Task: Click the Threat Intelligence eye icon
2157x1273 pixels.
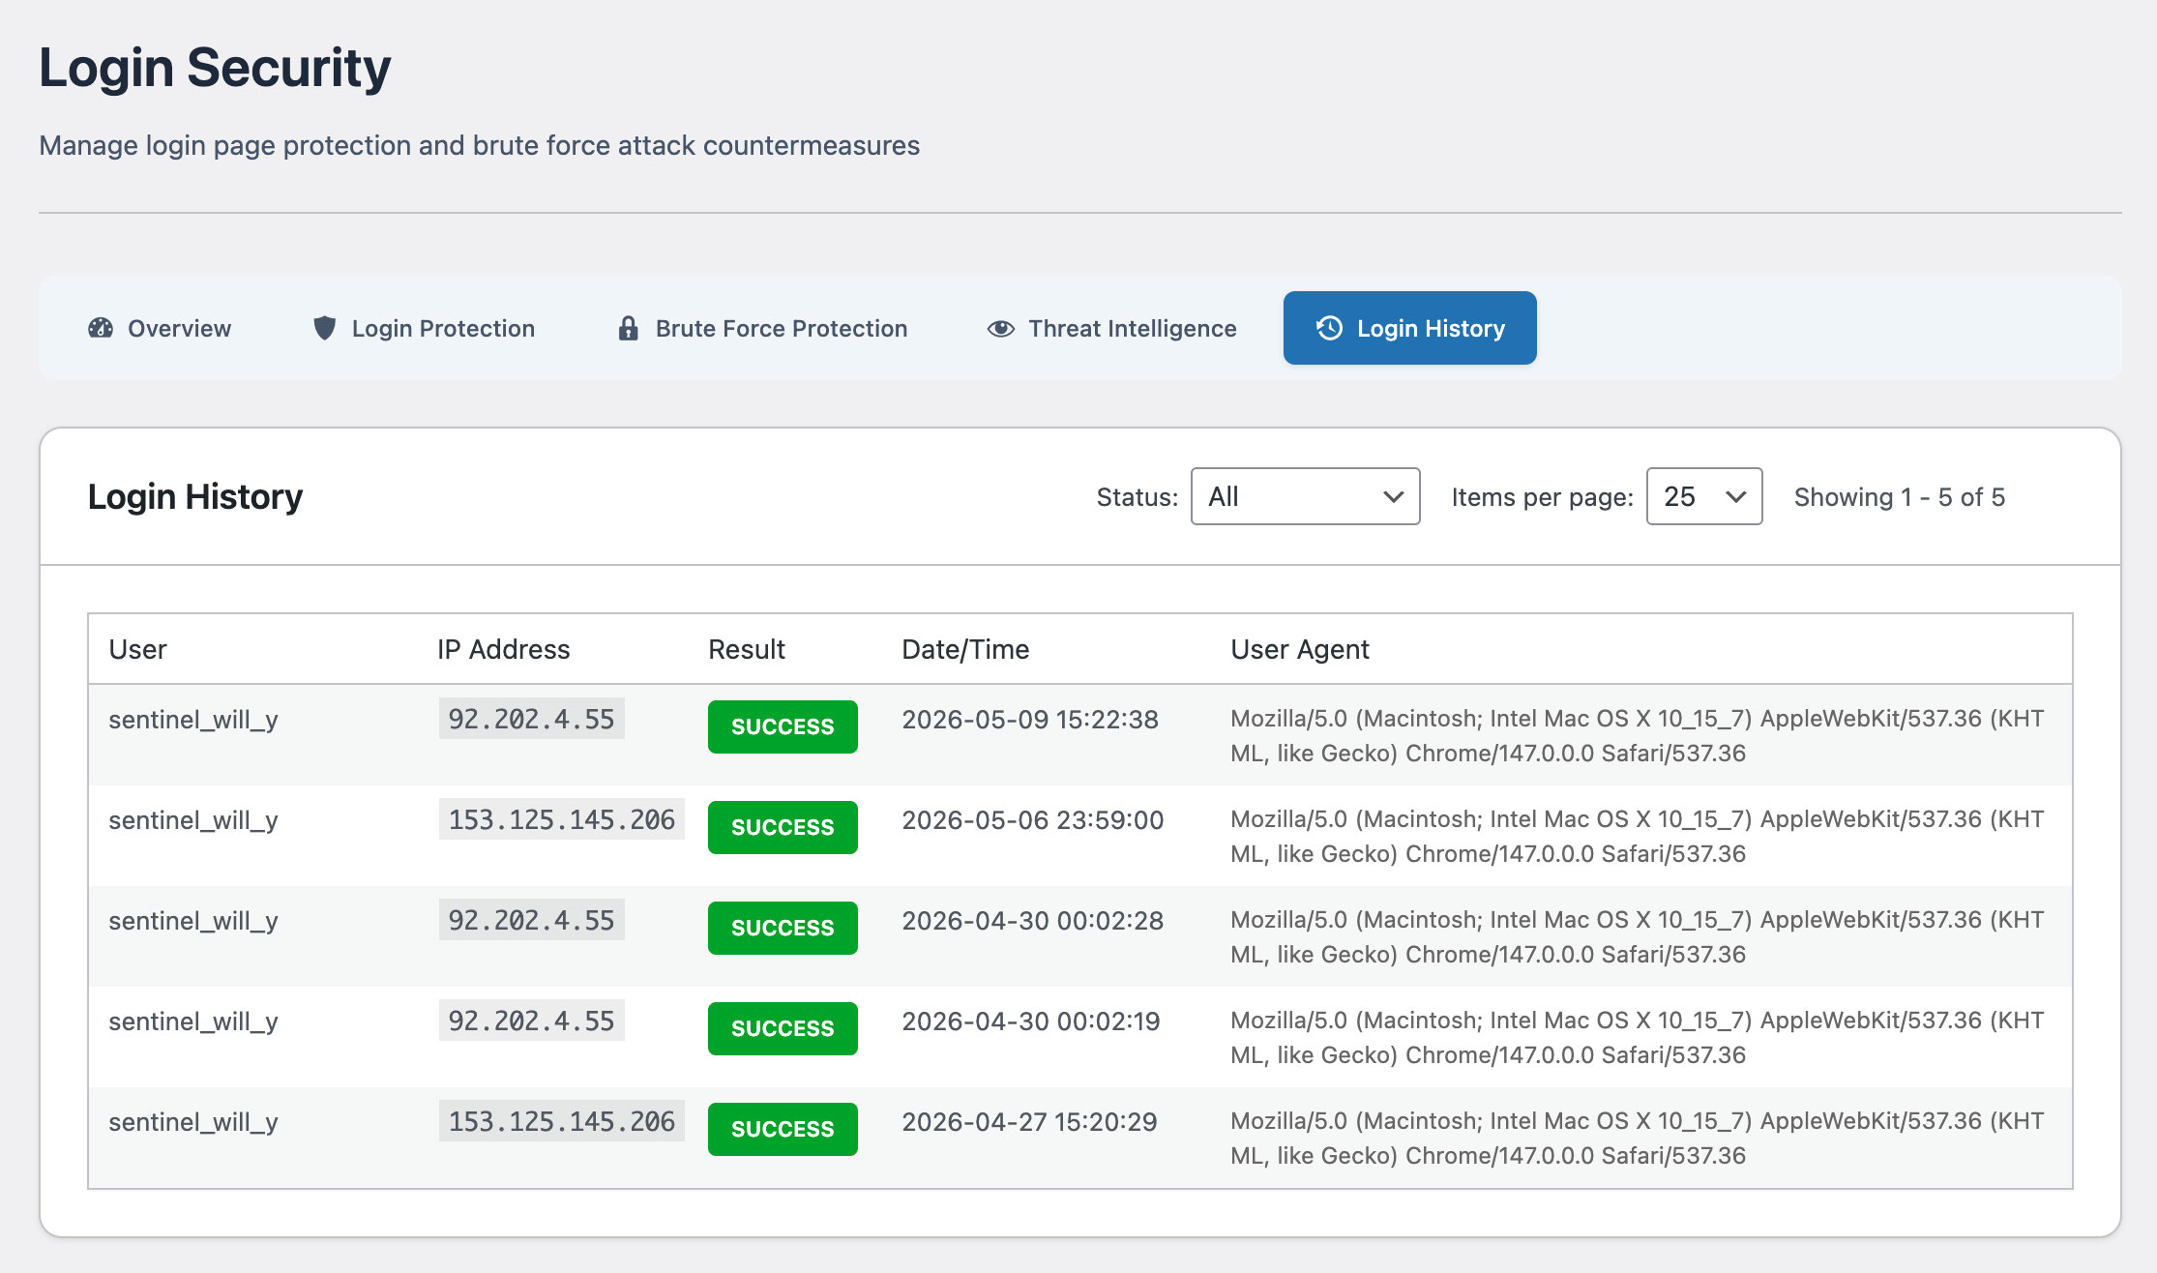Action: [x=1001, y=329]
